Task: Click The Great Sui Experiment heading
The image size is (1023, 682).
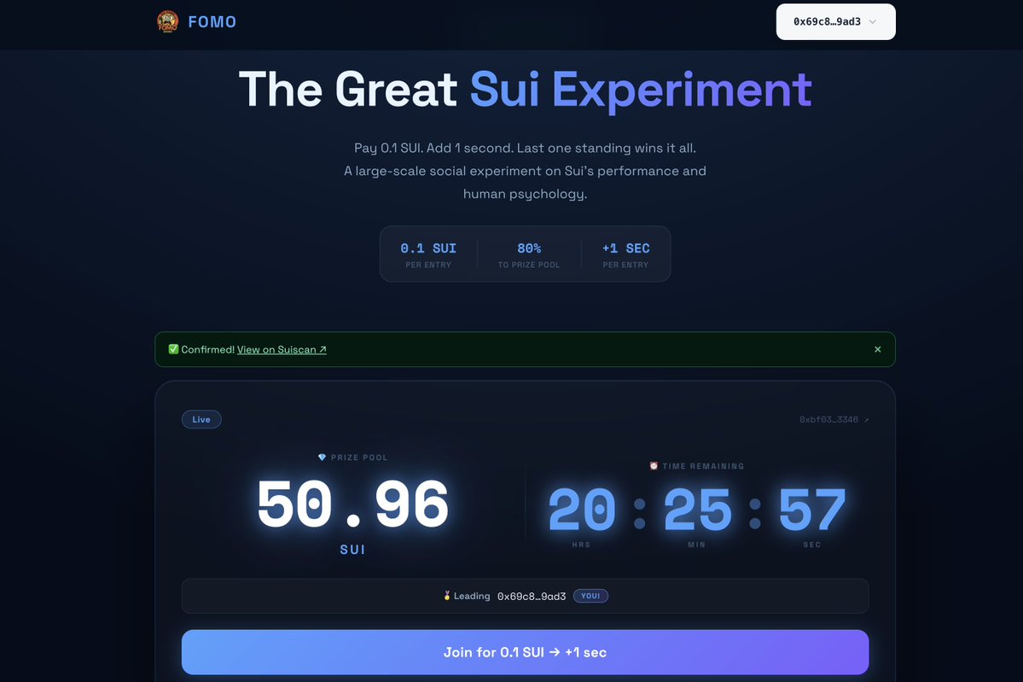Action: point(526,90)
